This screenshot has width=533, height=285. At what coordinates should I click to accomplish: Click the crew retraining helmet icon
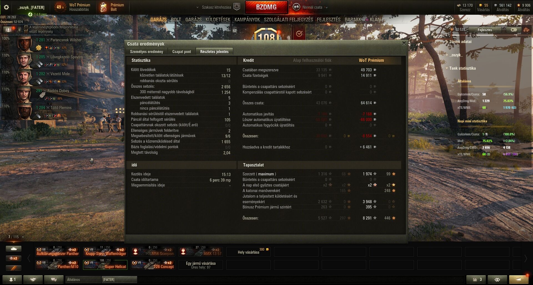pos(19,29)
